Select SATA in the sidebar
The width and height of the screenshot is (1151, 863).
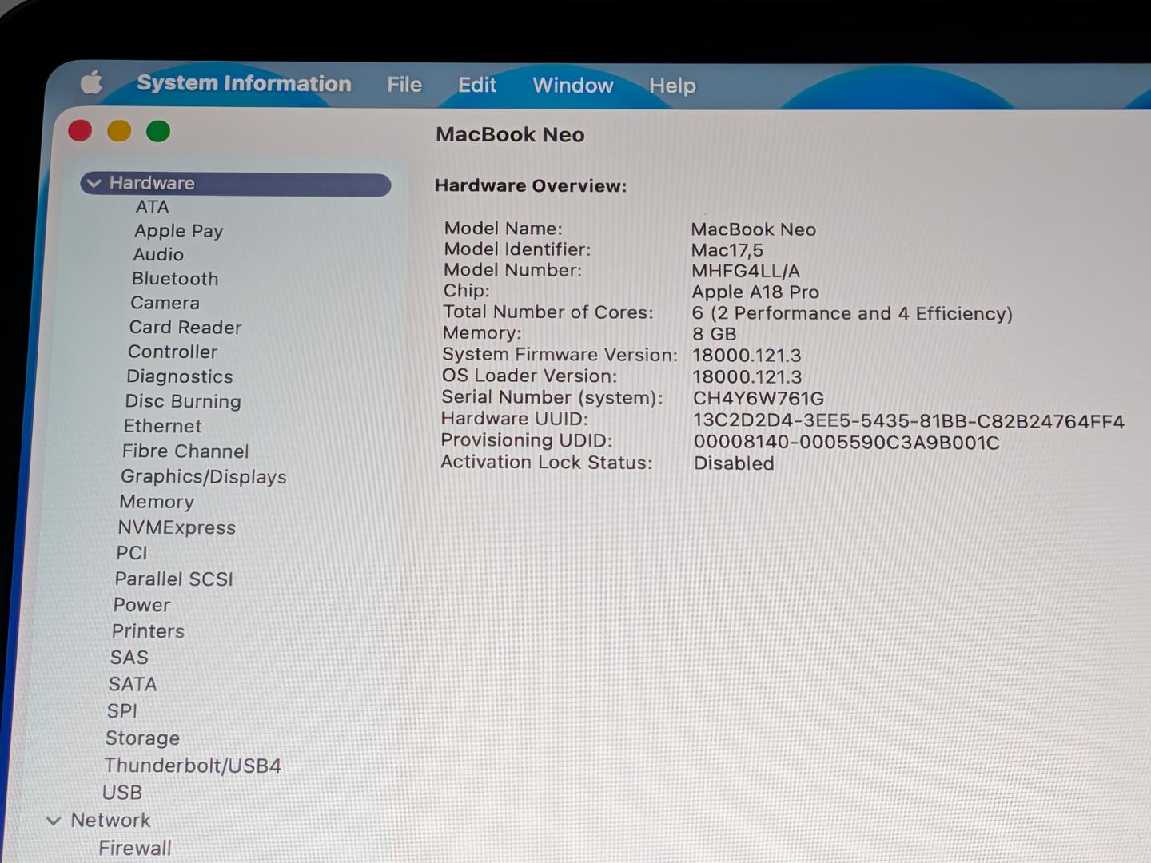click(x=133, y=685)
